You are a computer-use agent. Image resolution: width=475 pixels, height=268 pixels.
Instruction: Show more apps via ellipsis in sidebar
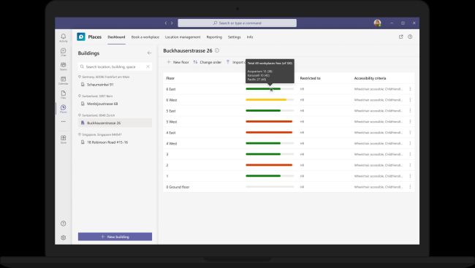pos(64,121)
